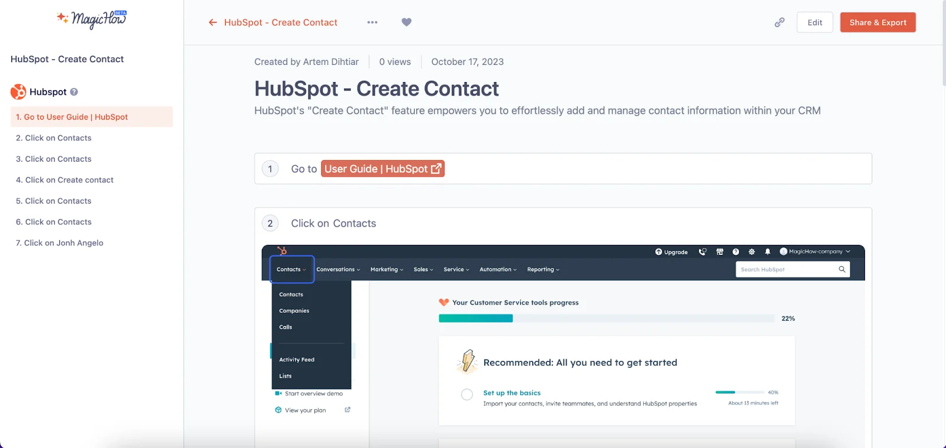
Task: Click the Customer Service tools progress bar
Action: (x=606, y=318)
